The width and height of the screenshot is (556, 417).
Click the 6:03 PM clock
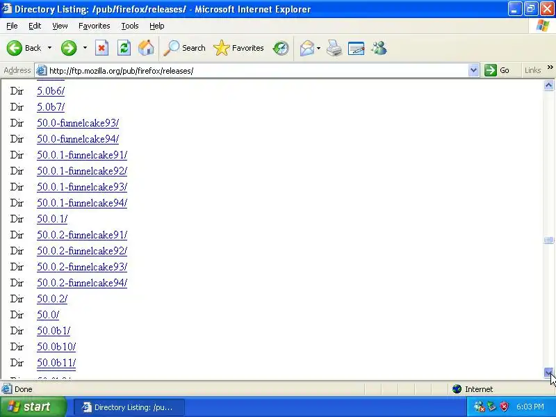pos(530,407)
